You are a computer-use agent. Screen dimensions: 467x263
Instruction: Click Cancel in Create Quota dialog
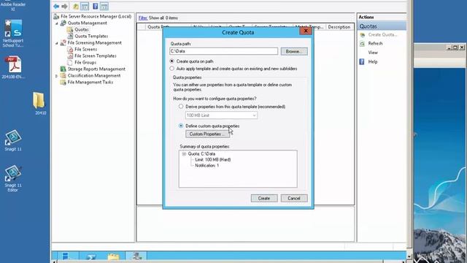tap(294, 198)
